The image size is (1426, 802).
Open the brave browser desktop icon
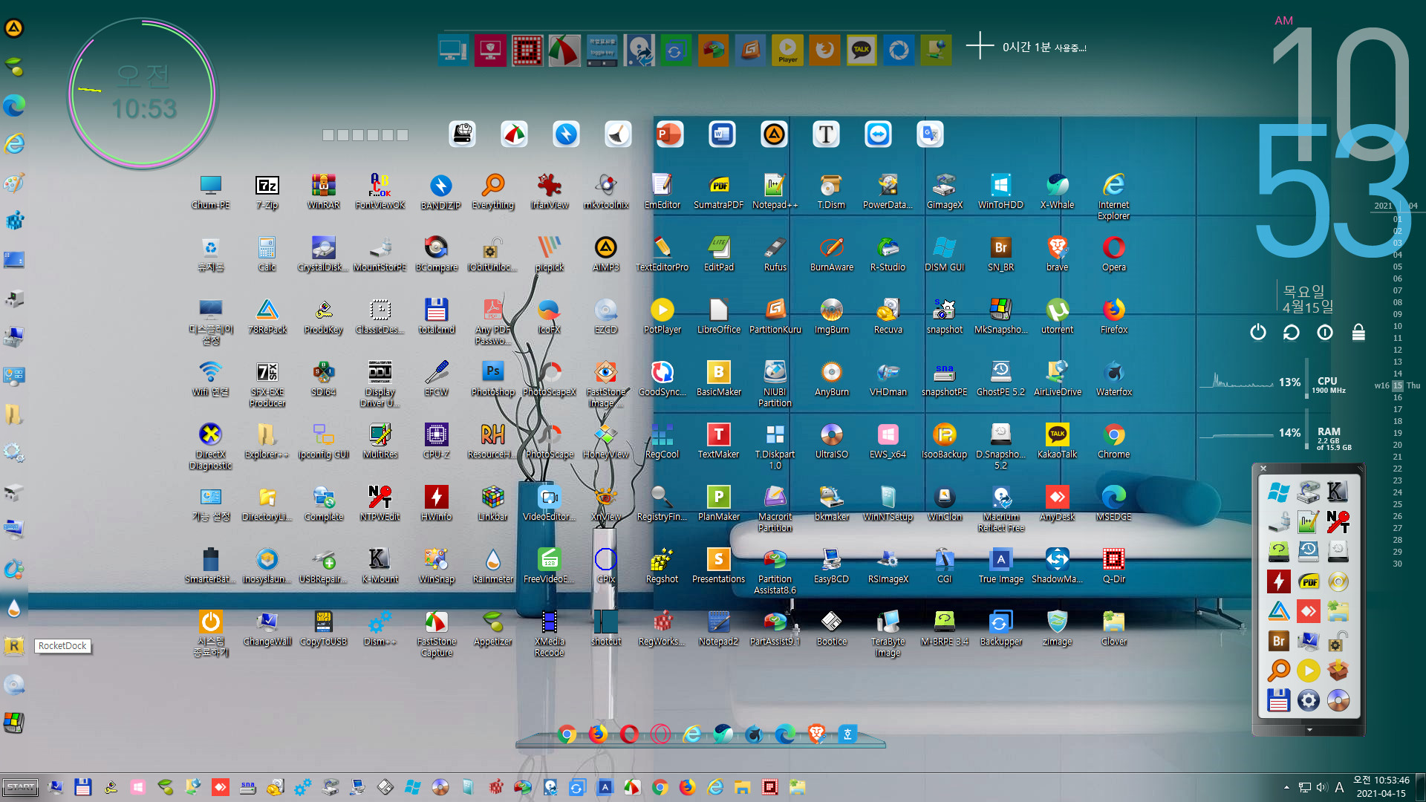(x=1057, y=253)
